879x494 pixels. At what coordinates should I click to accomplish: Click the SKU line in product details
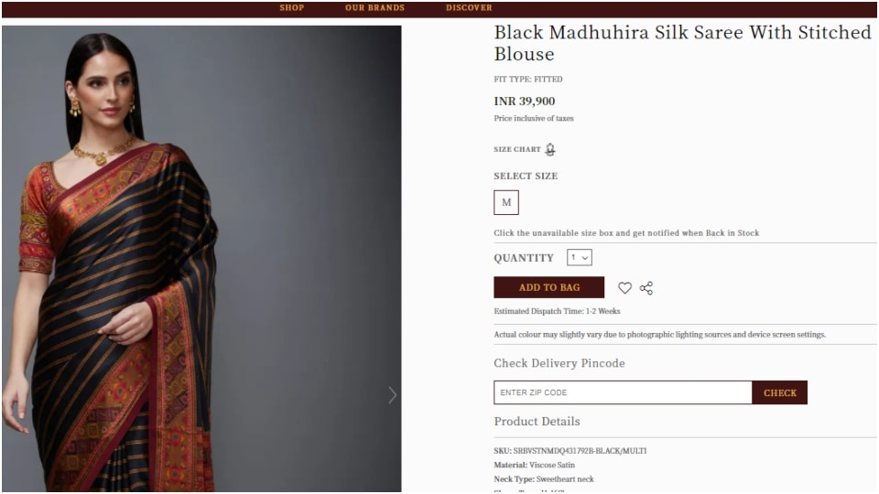click(x=570, y=450)
